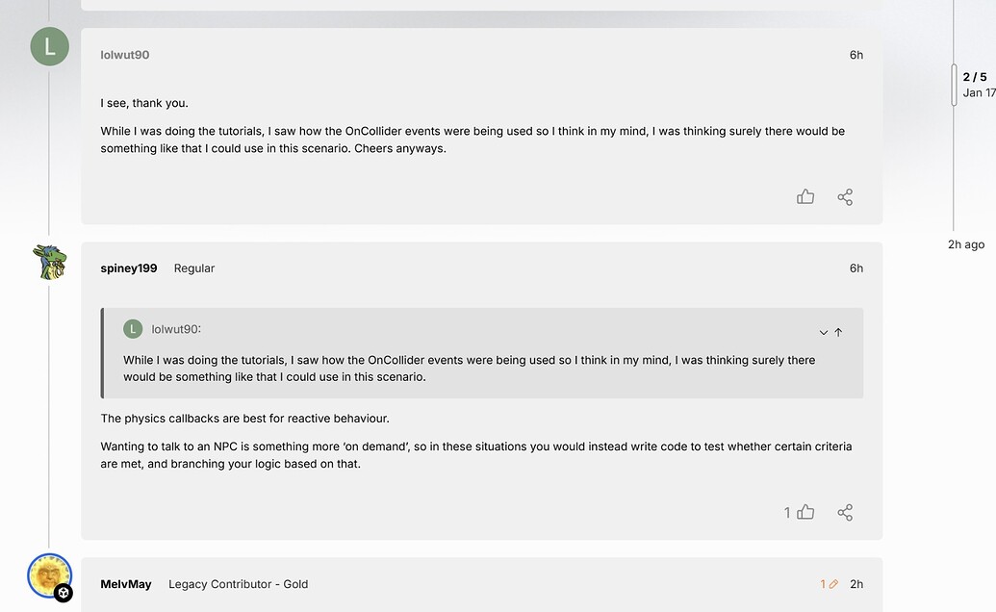Like spiney199's post with thumbs-up icon
996x612 pixels.
805,513
